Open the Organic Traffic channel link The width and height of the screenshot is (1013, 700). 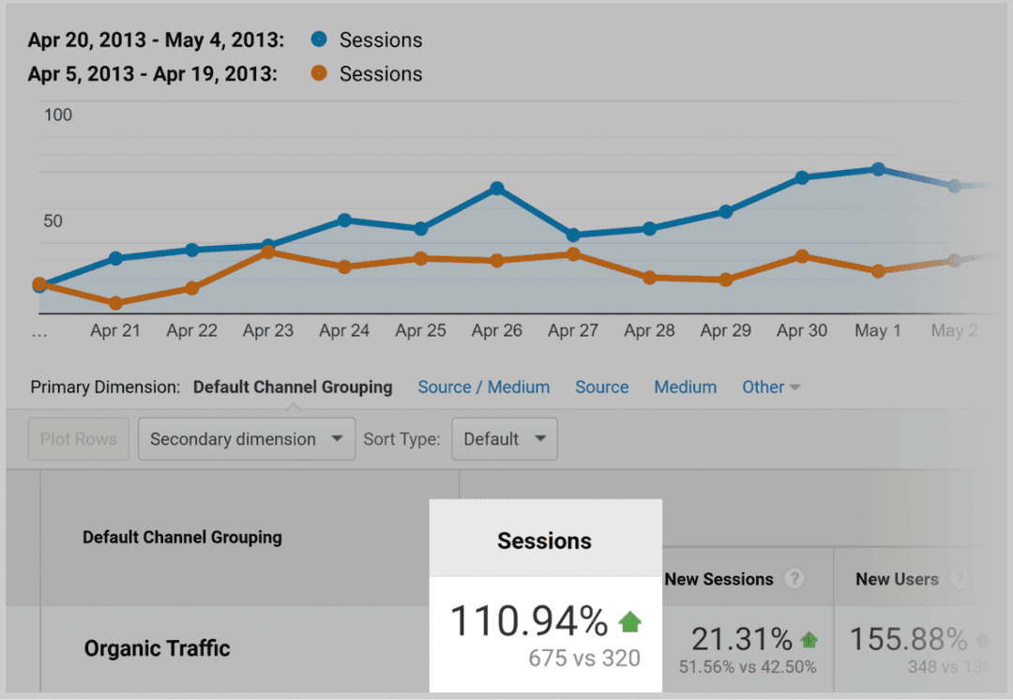click(x=157, y=647)
